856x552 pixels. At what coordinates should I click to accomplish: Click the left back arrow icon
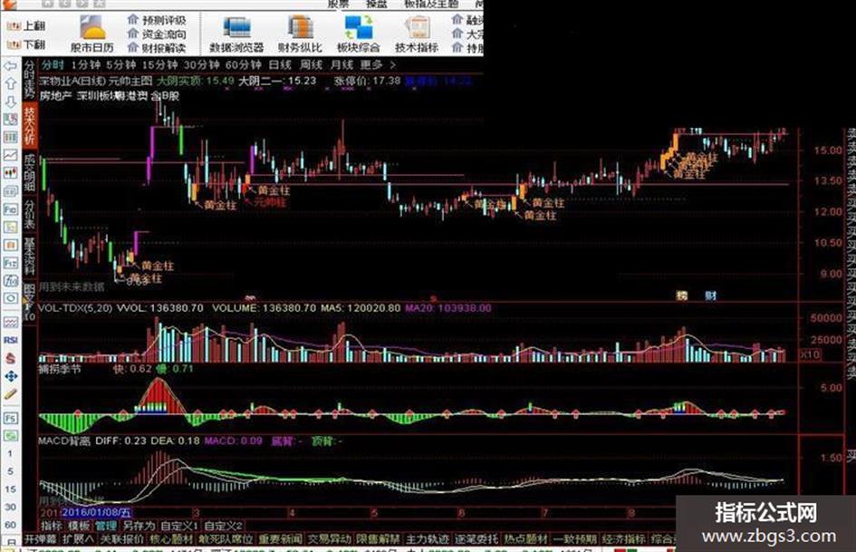[x=10, y=66]
